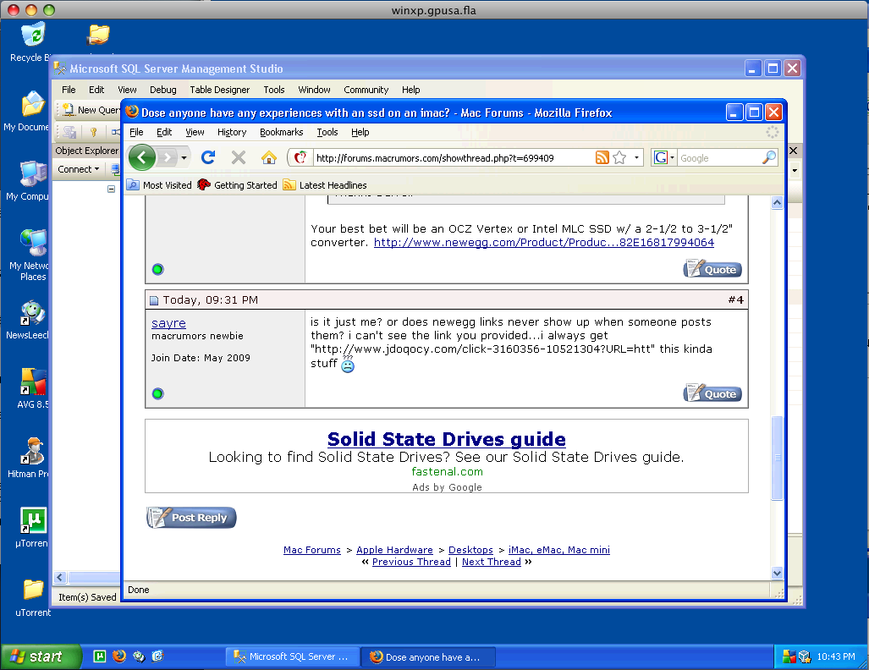Click security shield tray icon
The image size is (869, 670).
click(789, 656)
